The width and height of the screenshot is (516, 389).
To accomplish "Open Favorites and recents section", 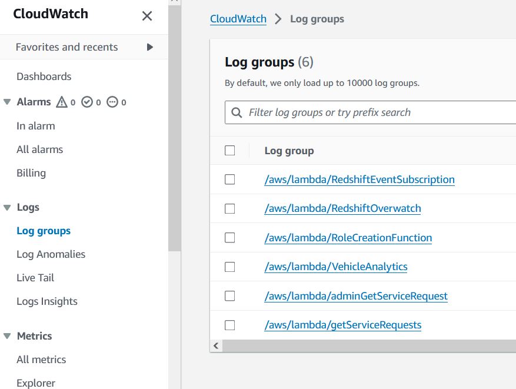I will [x=84, y=47].
